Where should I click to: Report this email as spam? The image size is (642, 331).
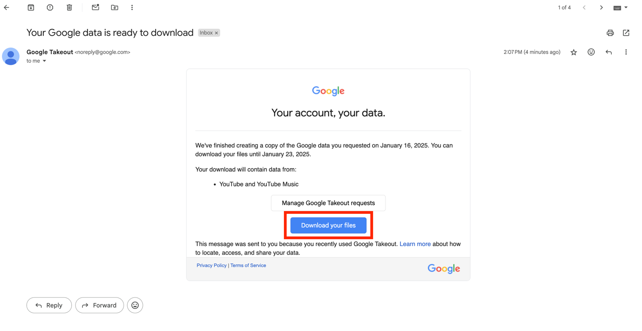pyautogui.click(x=50, y=7)
